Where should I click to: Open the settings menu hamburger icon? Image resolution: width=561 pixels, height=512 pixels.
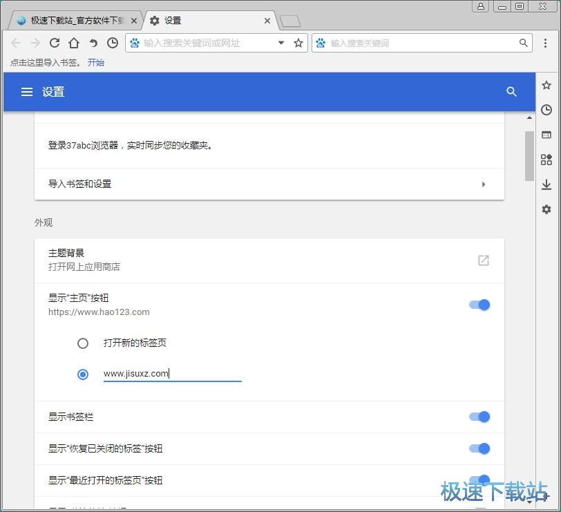[x=26, y=91]
